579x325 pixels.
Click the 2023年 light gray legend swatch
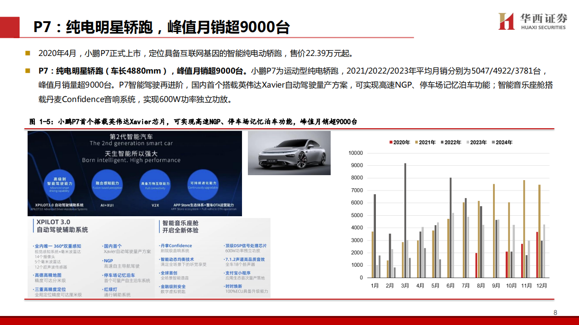click(x=468, y=143)
